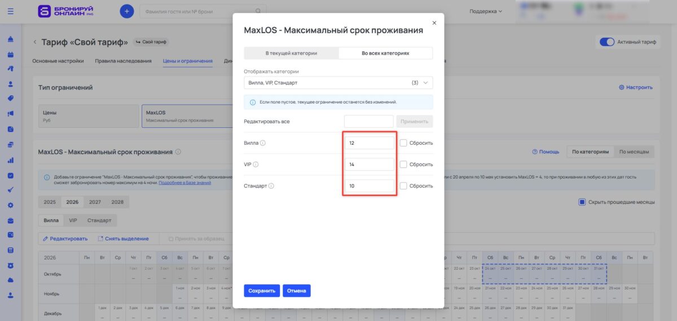Open the wallet sidebar icon

point(11,235)
